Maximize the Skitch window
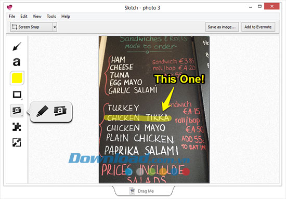 pyautogui.click(x=259, y=7)
